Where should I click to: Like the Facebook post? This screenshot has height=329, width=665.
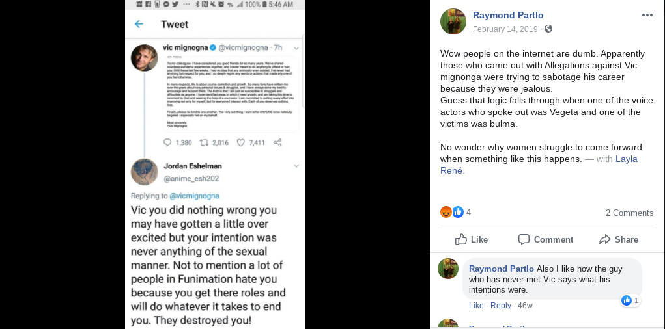(471, 239)
